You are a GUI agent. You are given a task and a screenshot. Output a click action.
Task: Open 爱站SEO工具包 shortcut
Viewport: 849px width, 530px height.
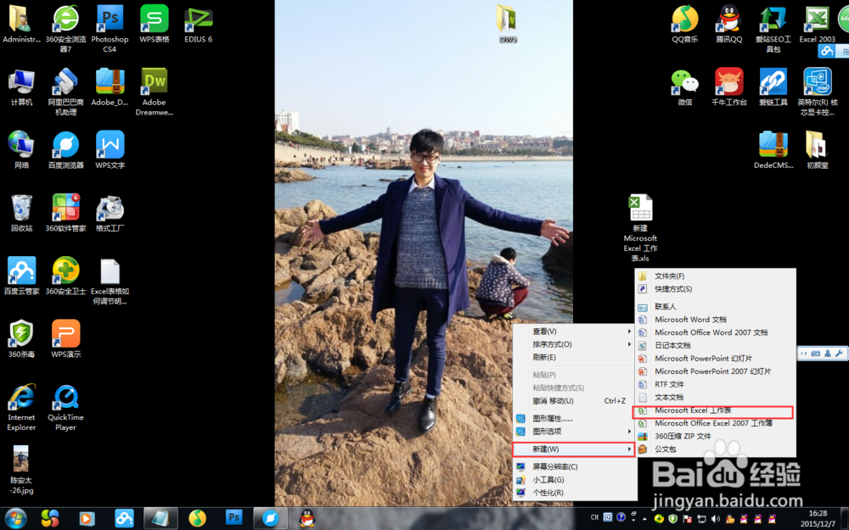[773, 28]
